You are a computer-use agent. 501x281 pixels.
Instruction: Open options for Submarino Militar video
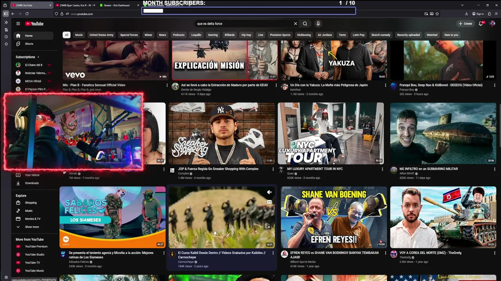(495, 169)
